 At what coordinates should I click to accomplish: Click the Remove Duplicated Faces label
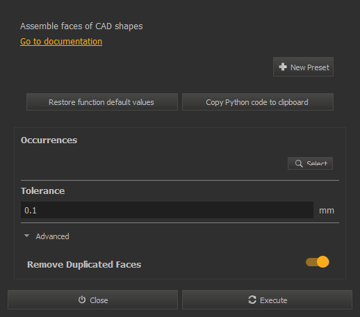coord(84,264)
